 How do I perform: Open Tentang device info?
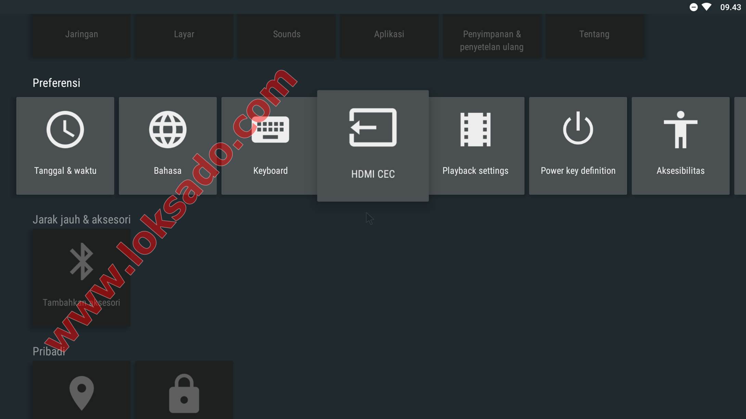coord(594,34)
